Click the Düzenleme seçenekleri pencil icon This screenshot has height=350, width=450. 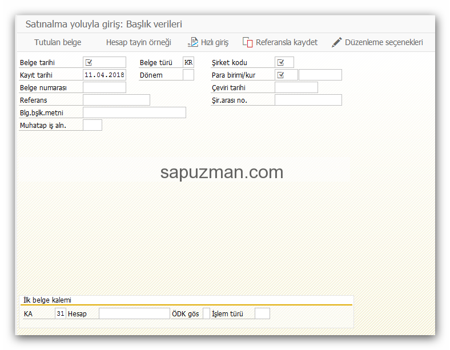click(x=336, y=42)
